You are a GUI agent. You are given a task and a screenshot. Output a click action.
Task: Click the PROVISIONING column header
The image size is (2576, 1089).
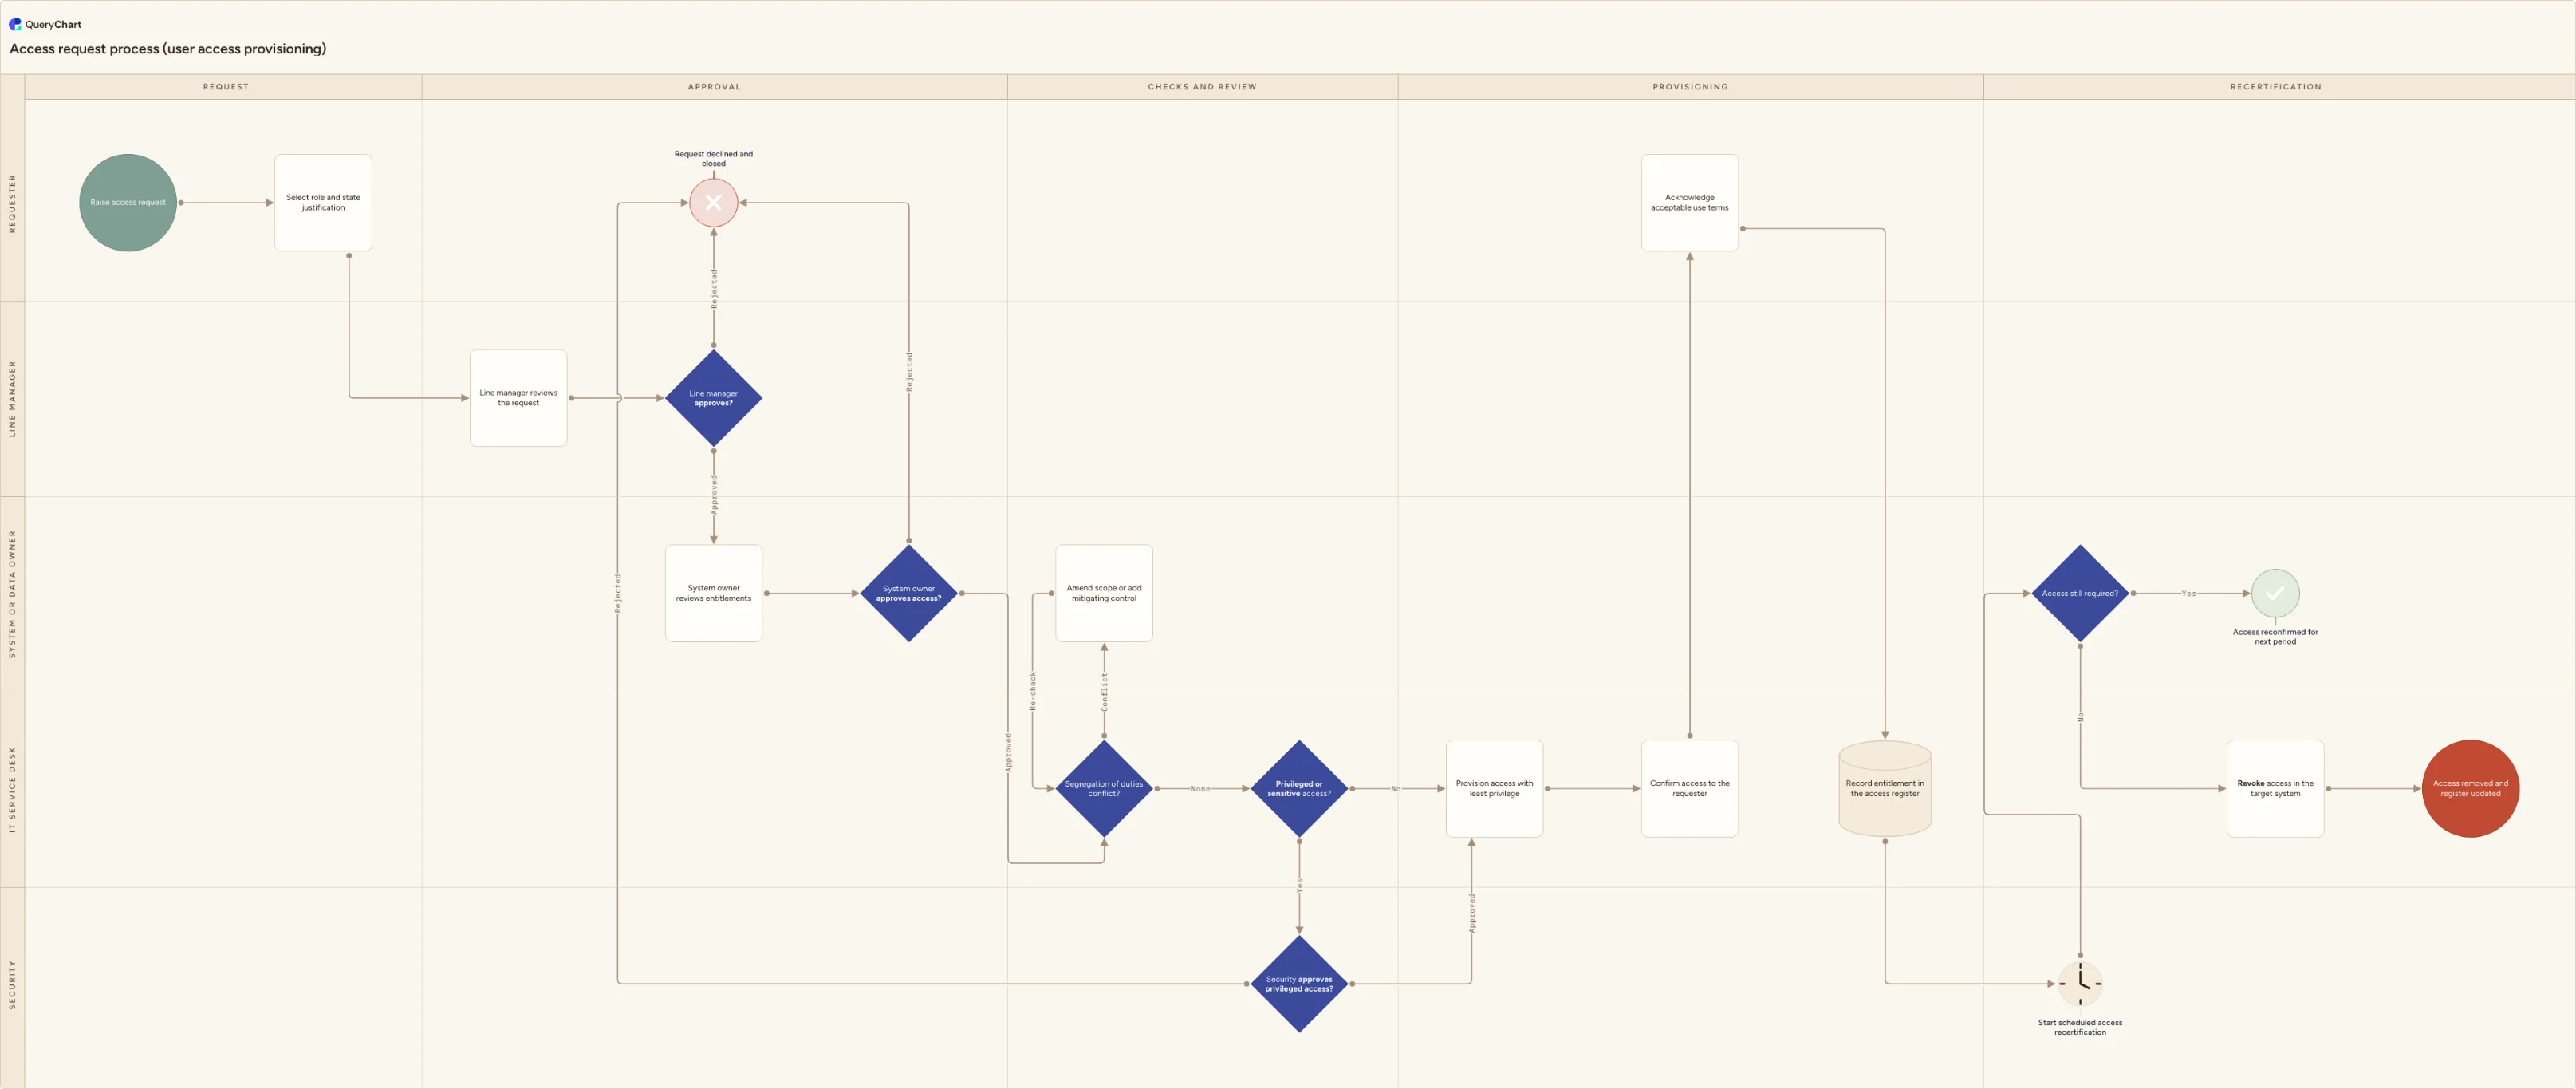1690,87
